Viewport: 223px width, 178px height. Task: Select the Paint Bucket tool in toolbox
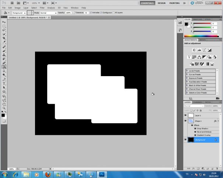(x=4, y=67)
